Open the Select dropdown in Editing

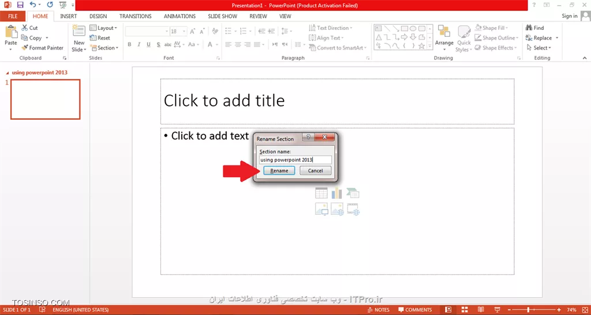click(x=539, y=48)
